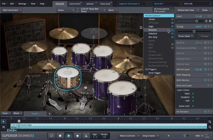213x140 pixels.
Task: Toggle Tuning power button
Action: click(205, 26)
